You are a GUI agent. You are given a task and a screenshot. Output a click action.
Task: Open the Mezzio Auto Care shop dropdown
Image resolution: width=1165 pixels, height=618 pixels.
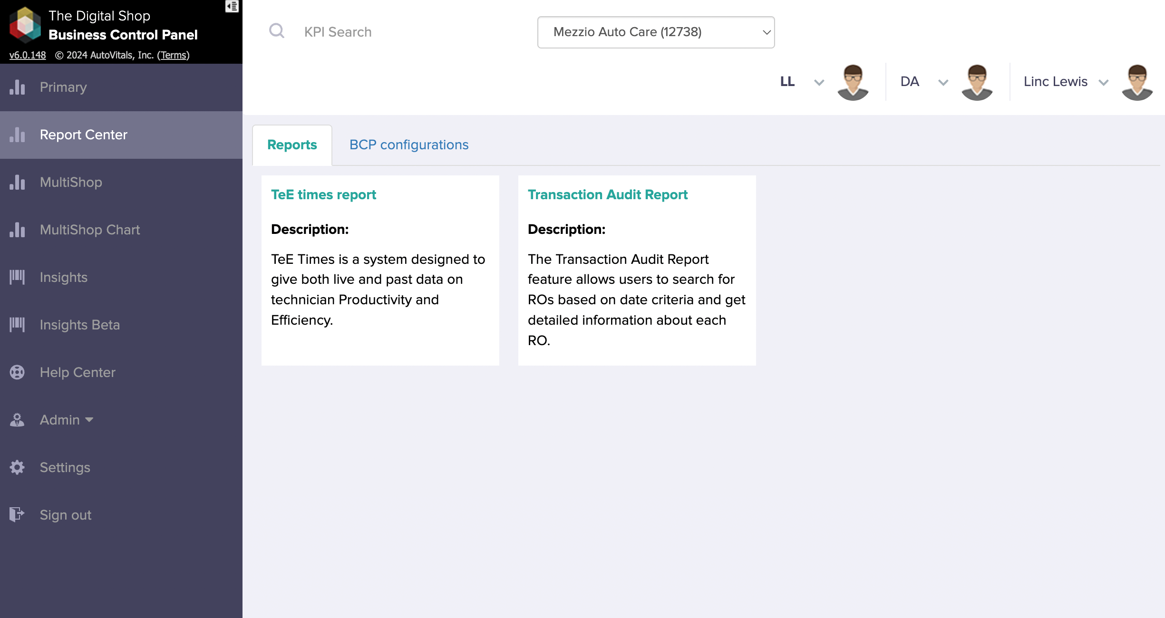coord(656,32)
